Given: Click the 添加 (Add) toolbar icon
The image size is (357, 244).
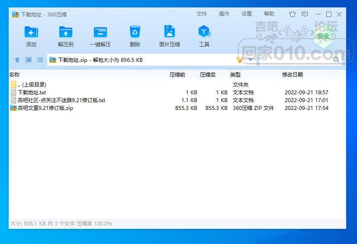Looking at the screenshot, I should (x=31, y=32).
